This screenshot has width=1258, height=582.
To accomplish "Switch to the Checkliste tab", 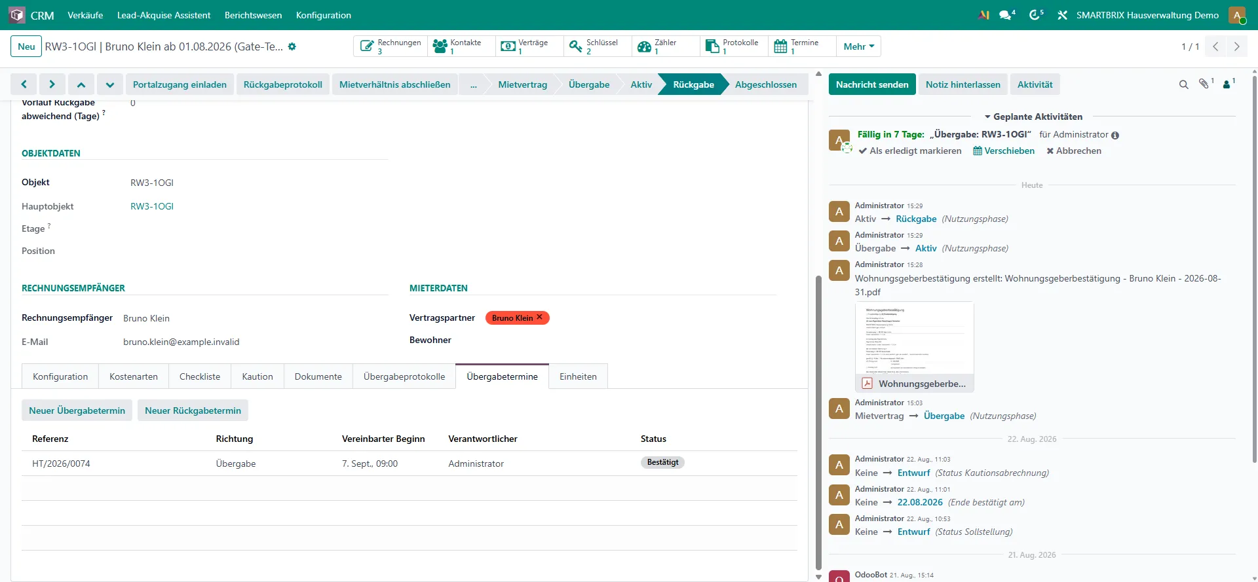I will click(200, 376).
